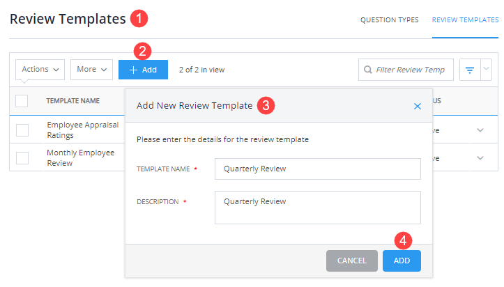504x287 pixels.
Task: Expand the Monthly Employee Review row chevron
Action: (x=480, y=158)
